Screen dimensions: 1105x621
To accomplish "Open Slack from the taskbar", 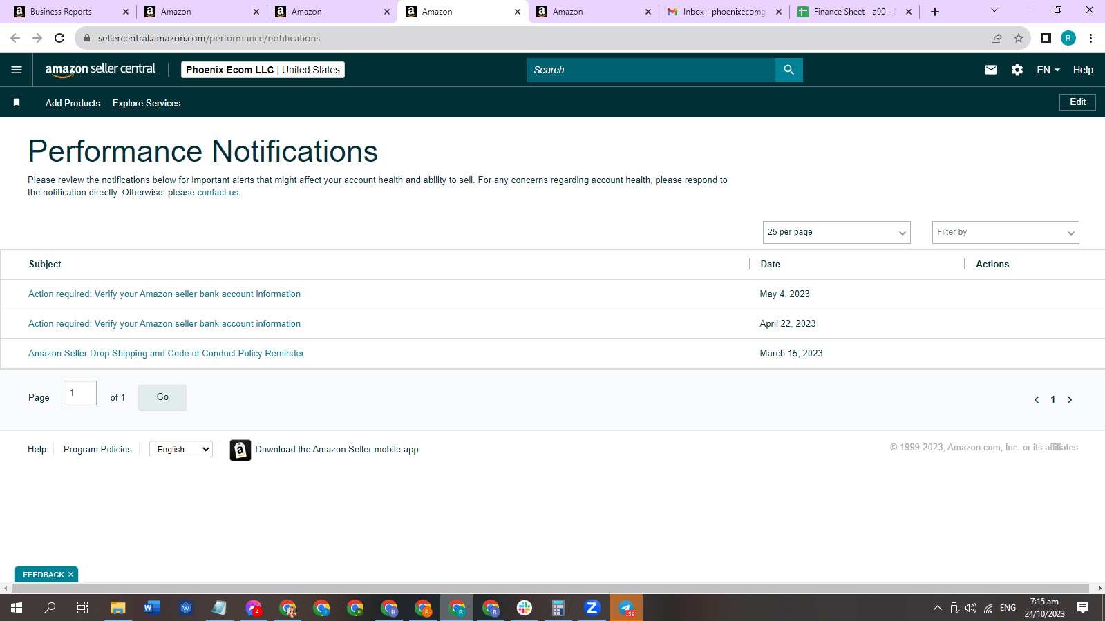I will pos(525,608).
